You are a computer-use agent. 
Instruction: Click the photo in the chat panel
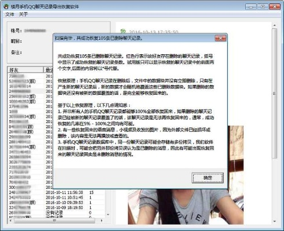pyautogui.click(x=186, y=207)
